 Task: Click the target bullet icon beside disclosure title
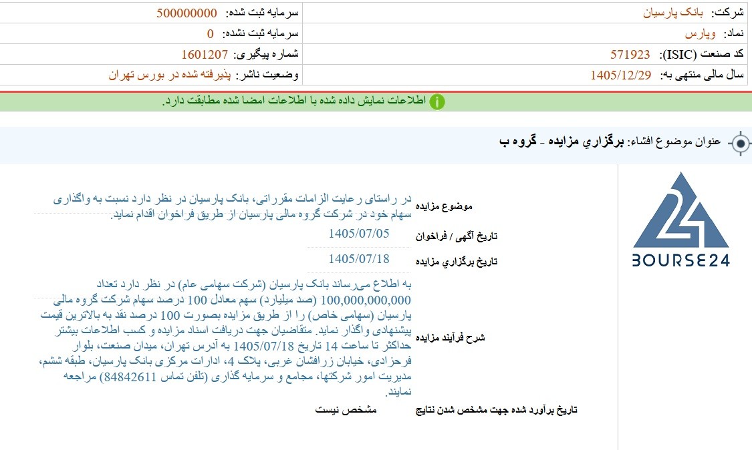(741, 144)
